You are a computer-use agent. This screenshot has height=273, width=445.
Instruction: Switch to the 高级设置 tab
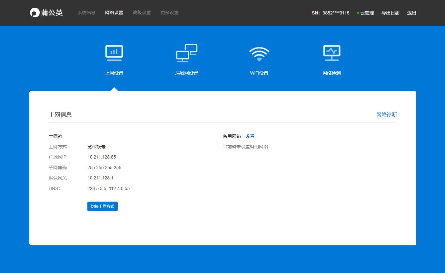tap(142, 13)
